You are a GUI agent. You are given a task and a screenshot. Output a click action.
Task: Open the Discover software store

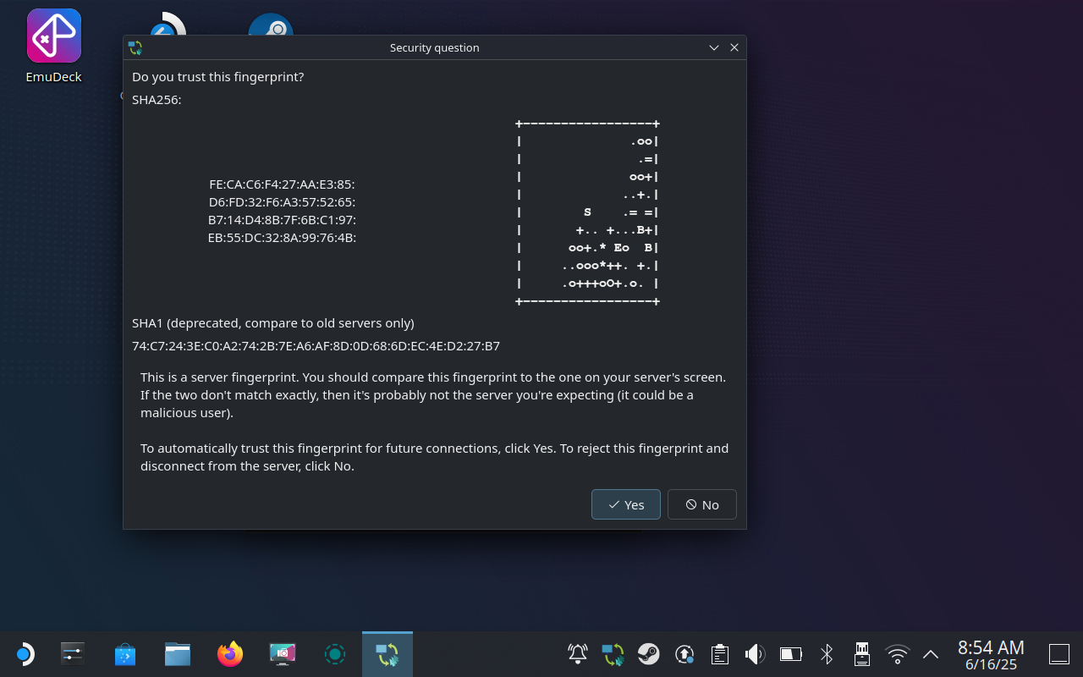(124, 653)
